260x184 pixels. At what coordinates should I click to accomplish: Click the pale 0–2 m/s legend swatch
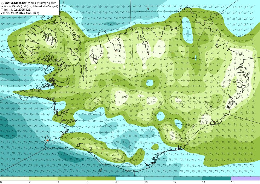click(14, 178)
